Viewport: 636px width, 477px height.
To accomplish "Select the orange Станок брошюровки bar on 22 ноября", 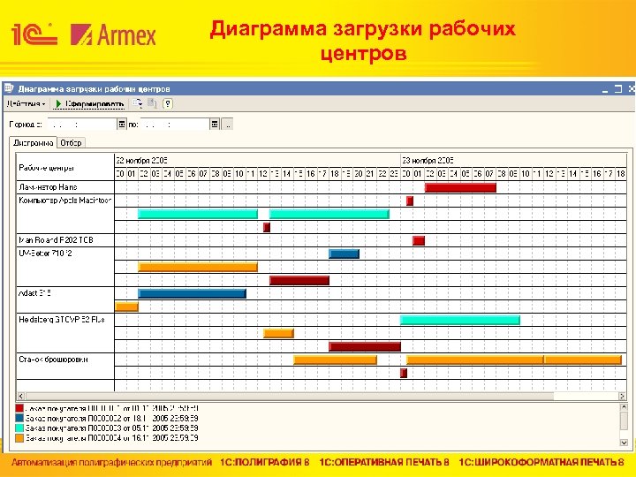I will pyautogui.click(x=335, y=360).
